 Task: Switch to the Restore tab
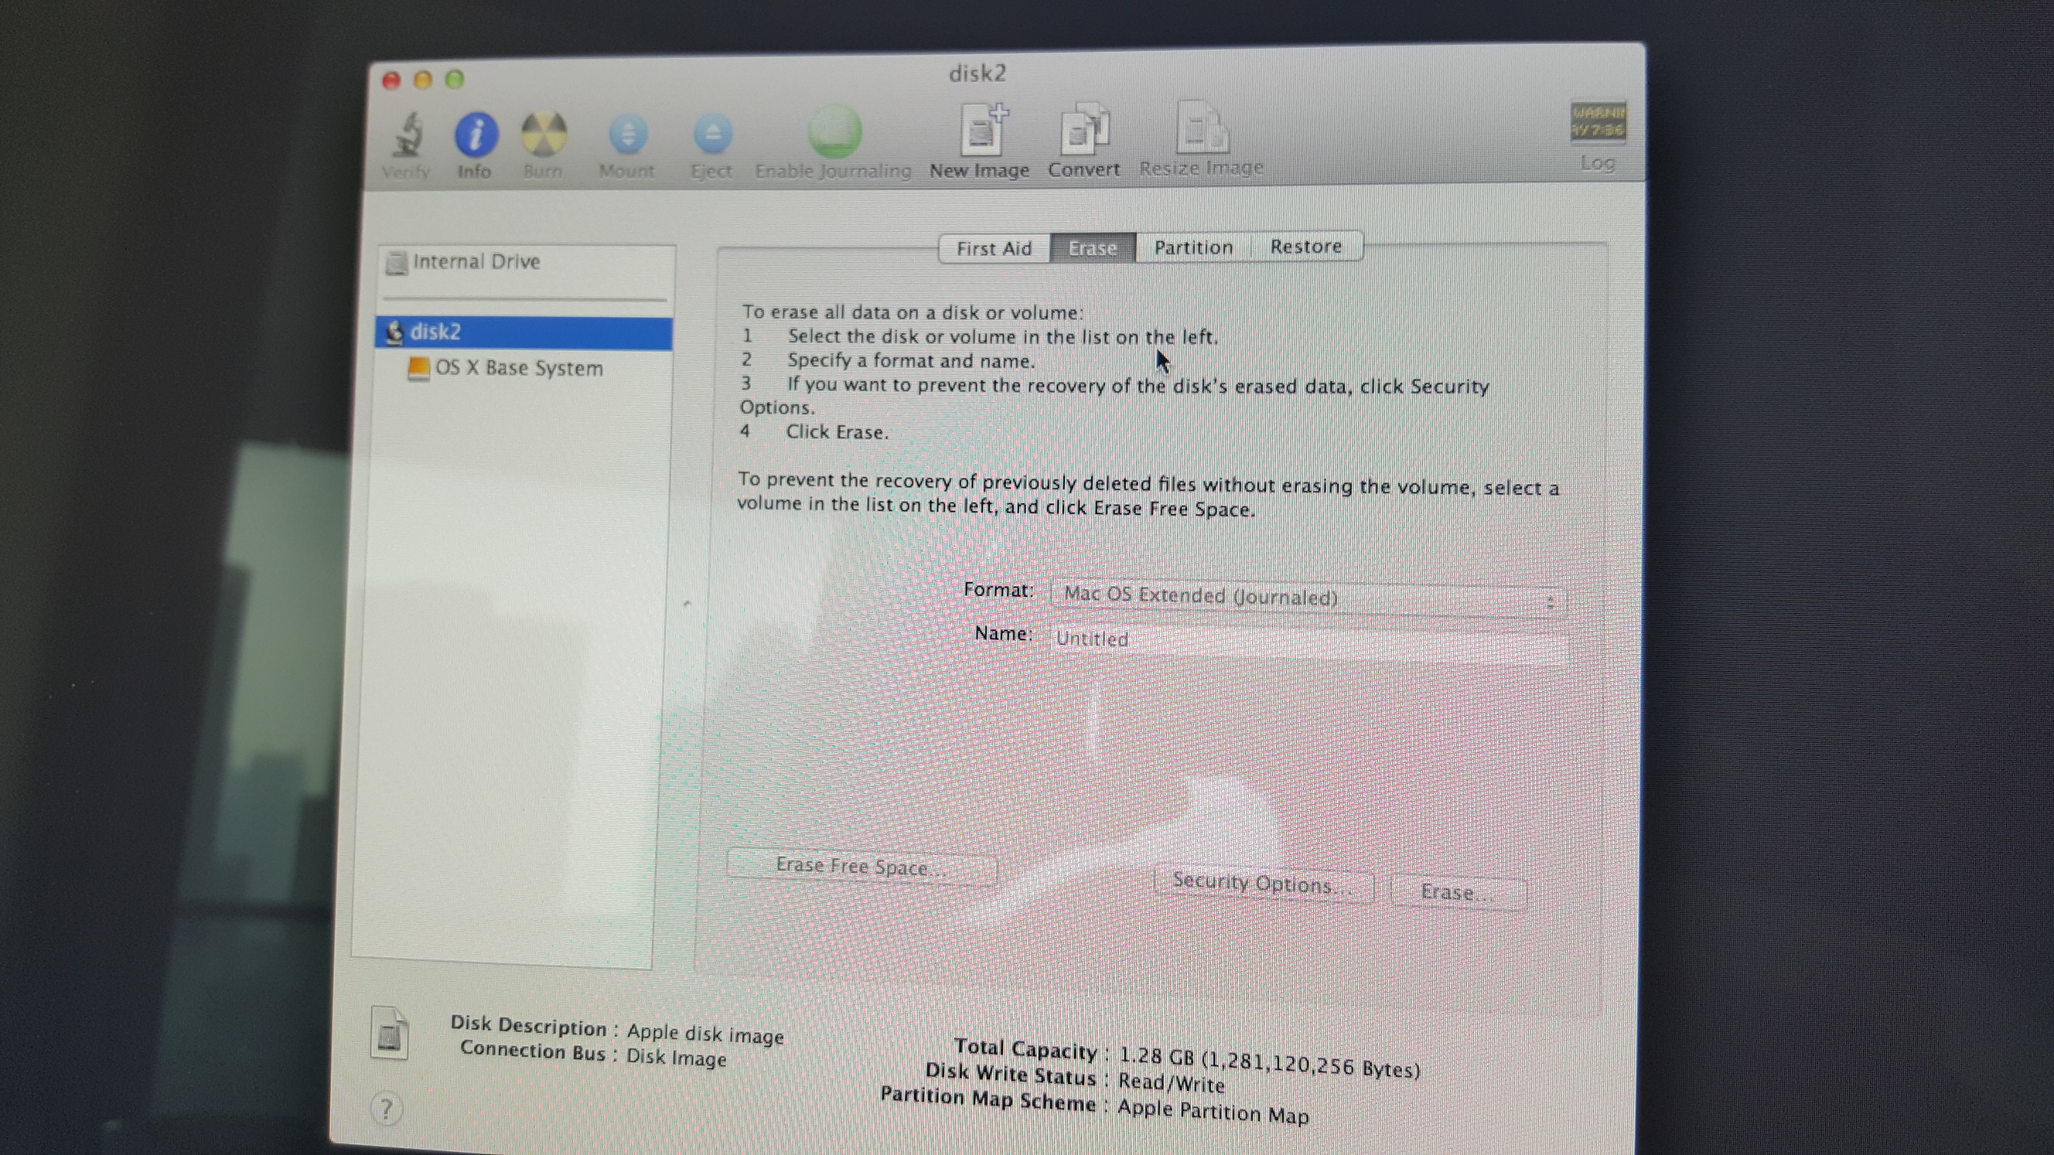pyautogui.click(x=1305, y=247)
